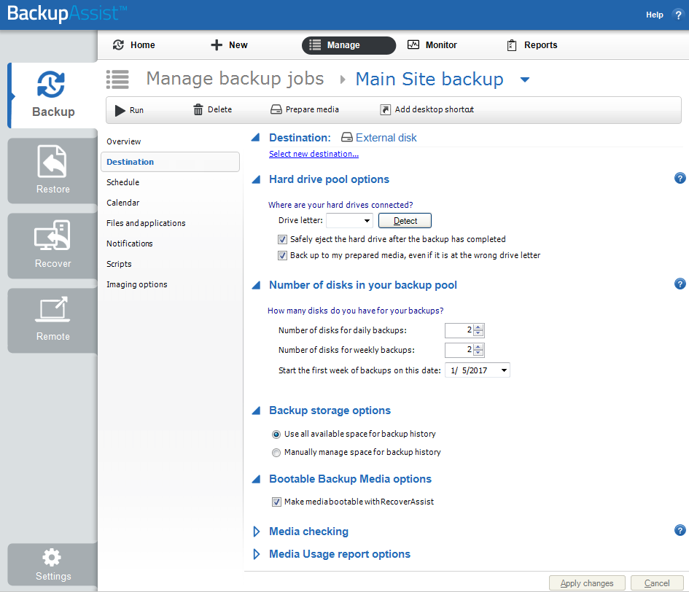Select Use all available space radio button
The image size is (689, 592).
pyautogui.click(x=276, y=435)
